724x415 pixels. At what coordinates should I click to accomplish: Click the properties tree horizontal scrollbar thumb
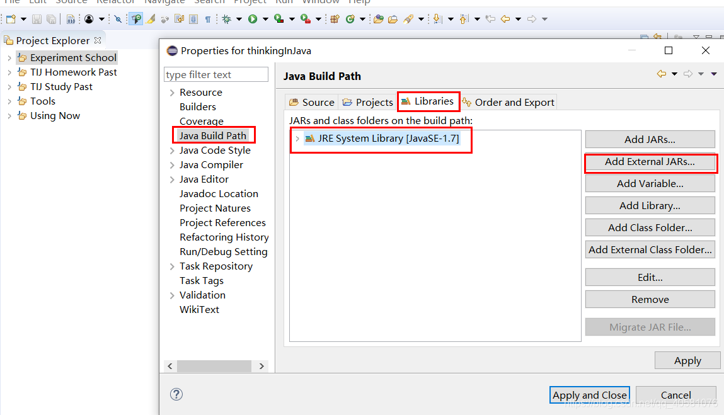(214, 366)
